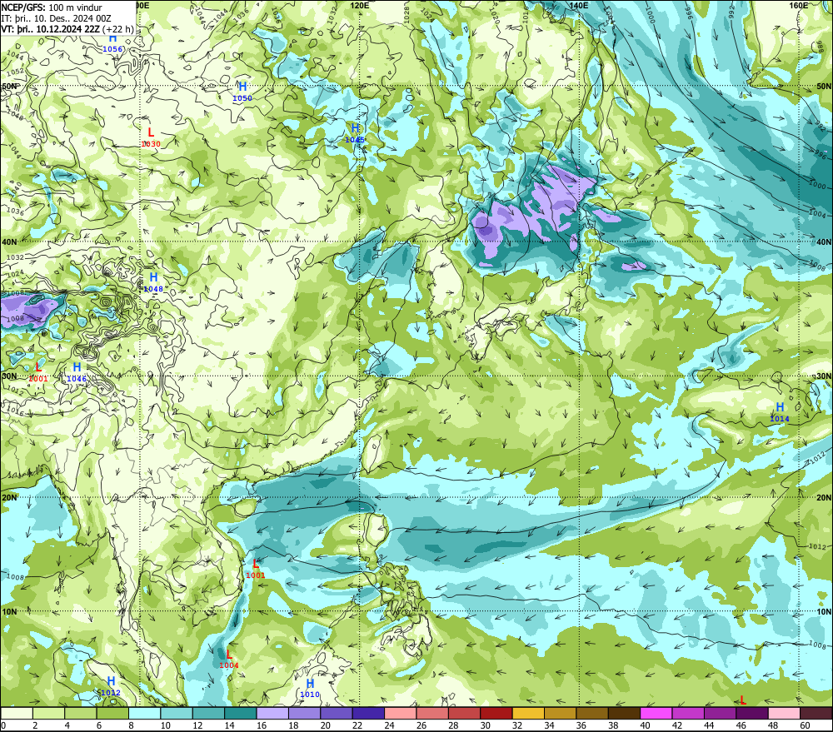Click the legend value 40
Image resolution: width=833 pixels, height=732 pixels.
646,725
